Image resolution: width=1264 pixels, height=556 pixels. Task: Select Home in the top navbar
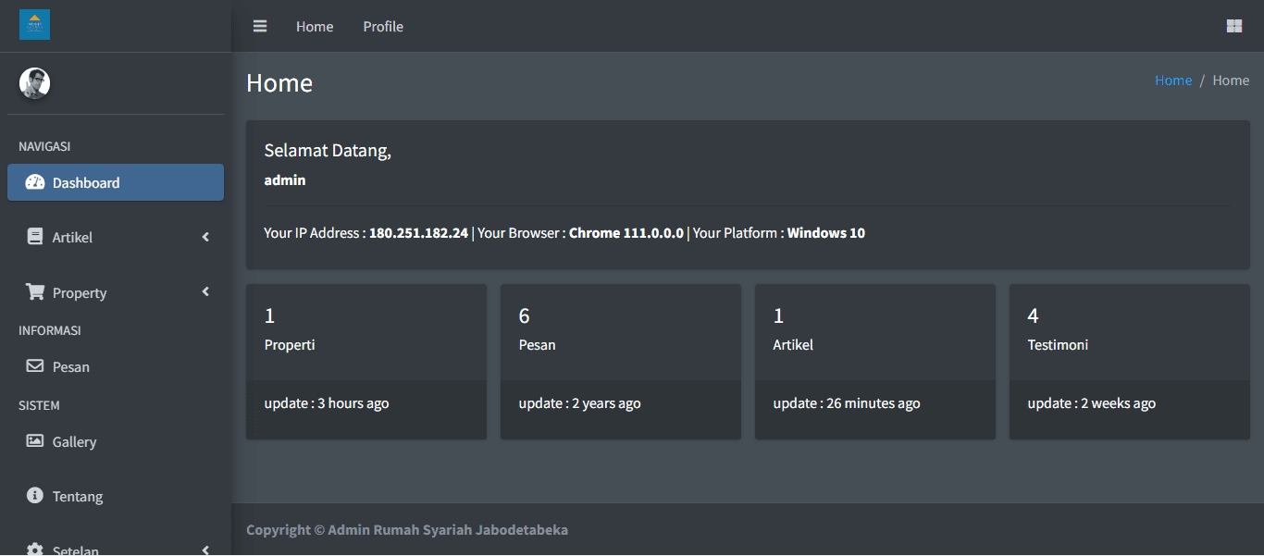point(315,26)
